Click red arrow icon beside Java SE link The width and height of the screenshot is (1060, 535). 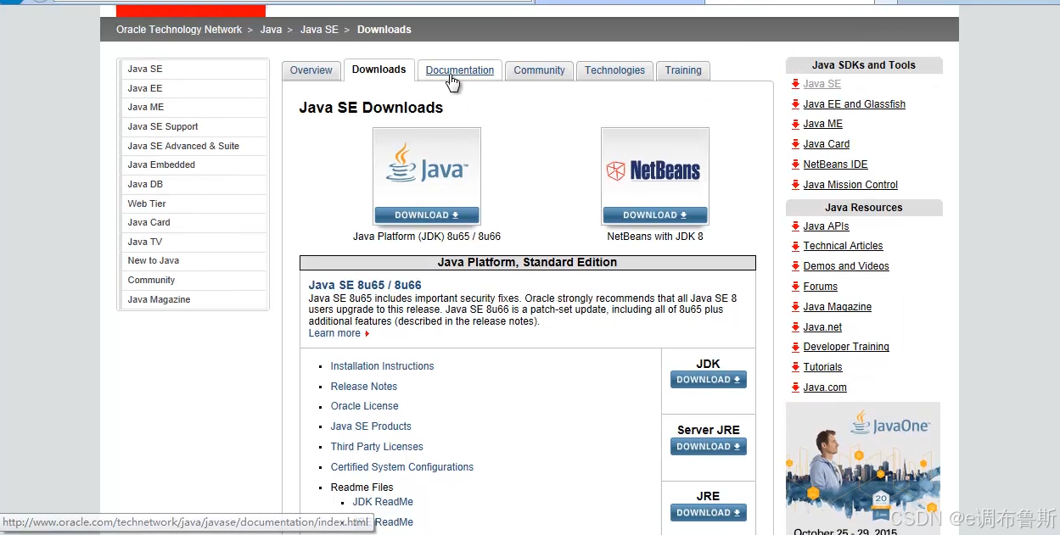(x=795, y=84)
